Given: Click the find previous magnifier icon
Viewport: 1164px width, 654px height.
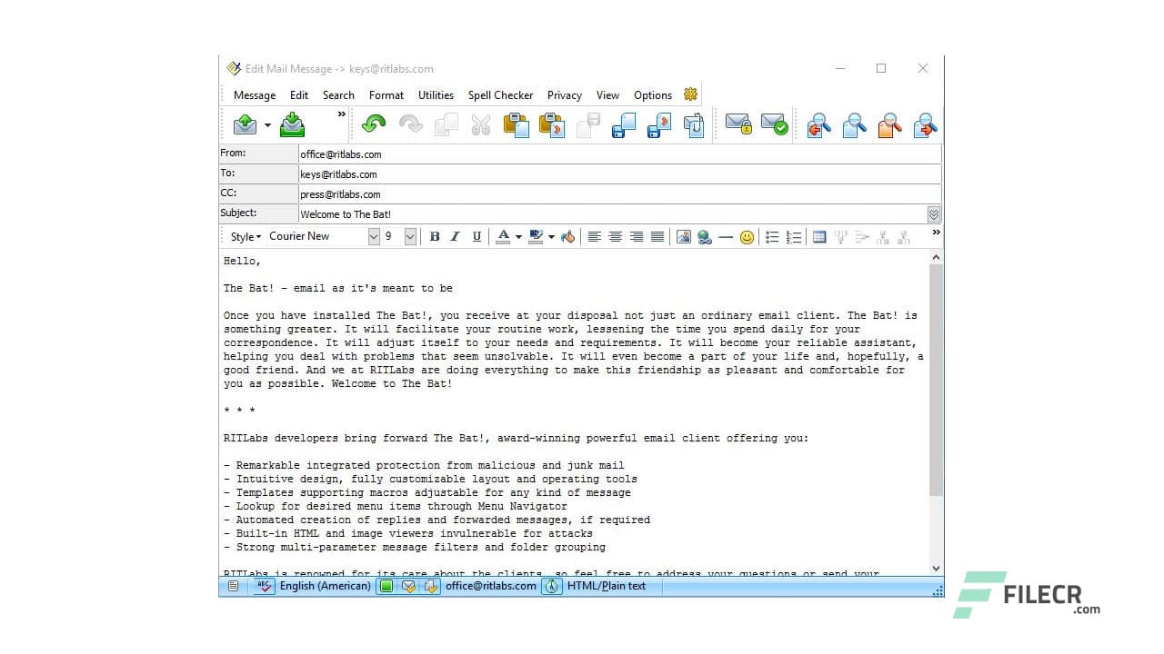Looking at the screenshot, I should [818, 124].
